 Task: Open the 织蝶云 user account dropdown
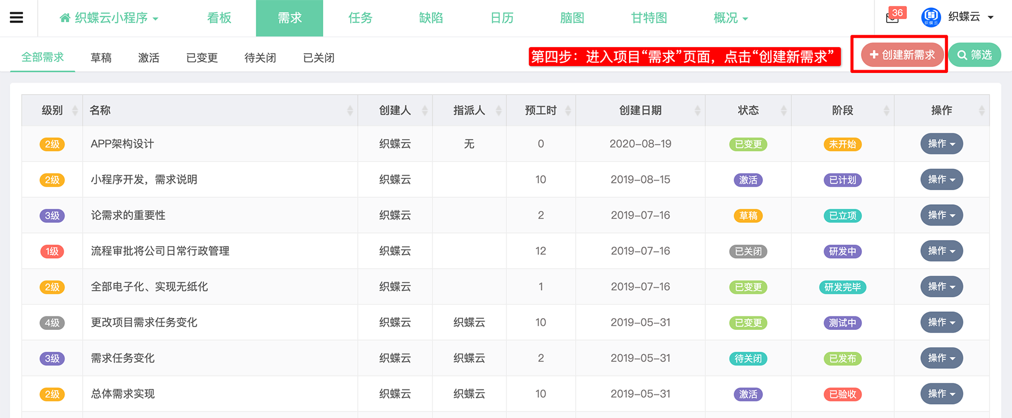pos(971,17)
